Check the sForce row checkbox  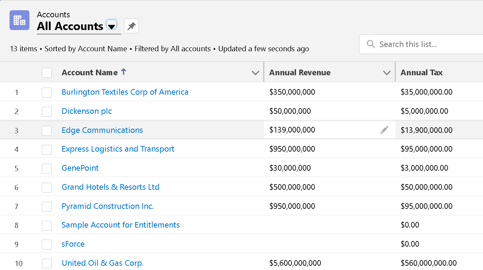click(x=47, y=245)
